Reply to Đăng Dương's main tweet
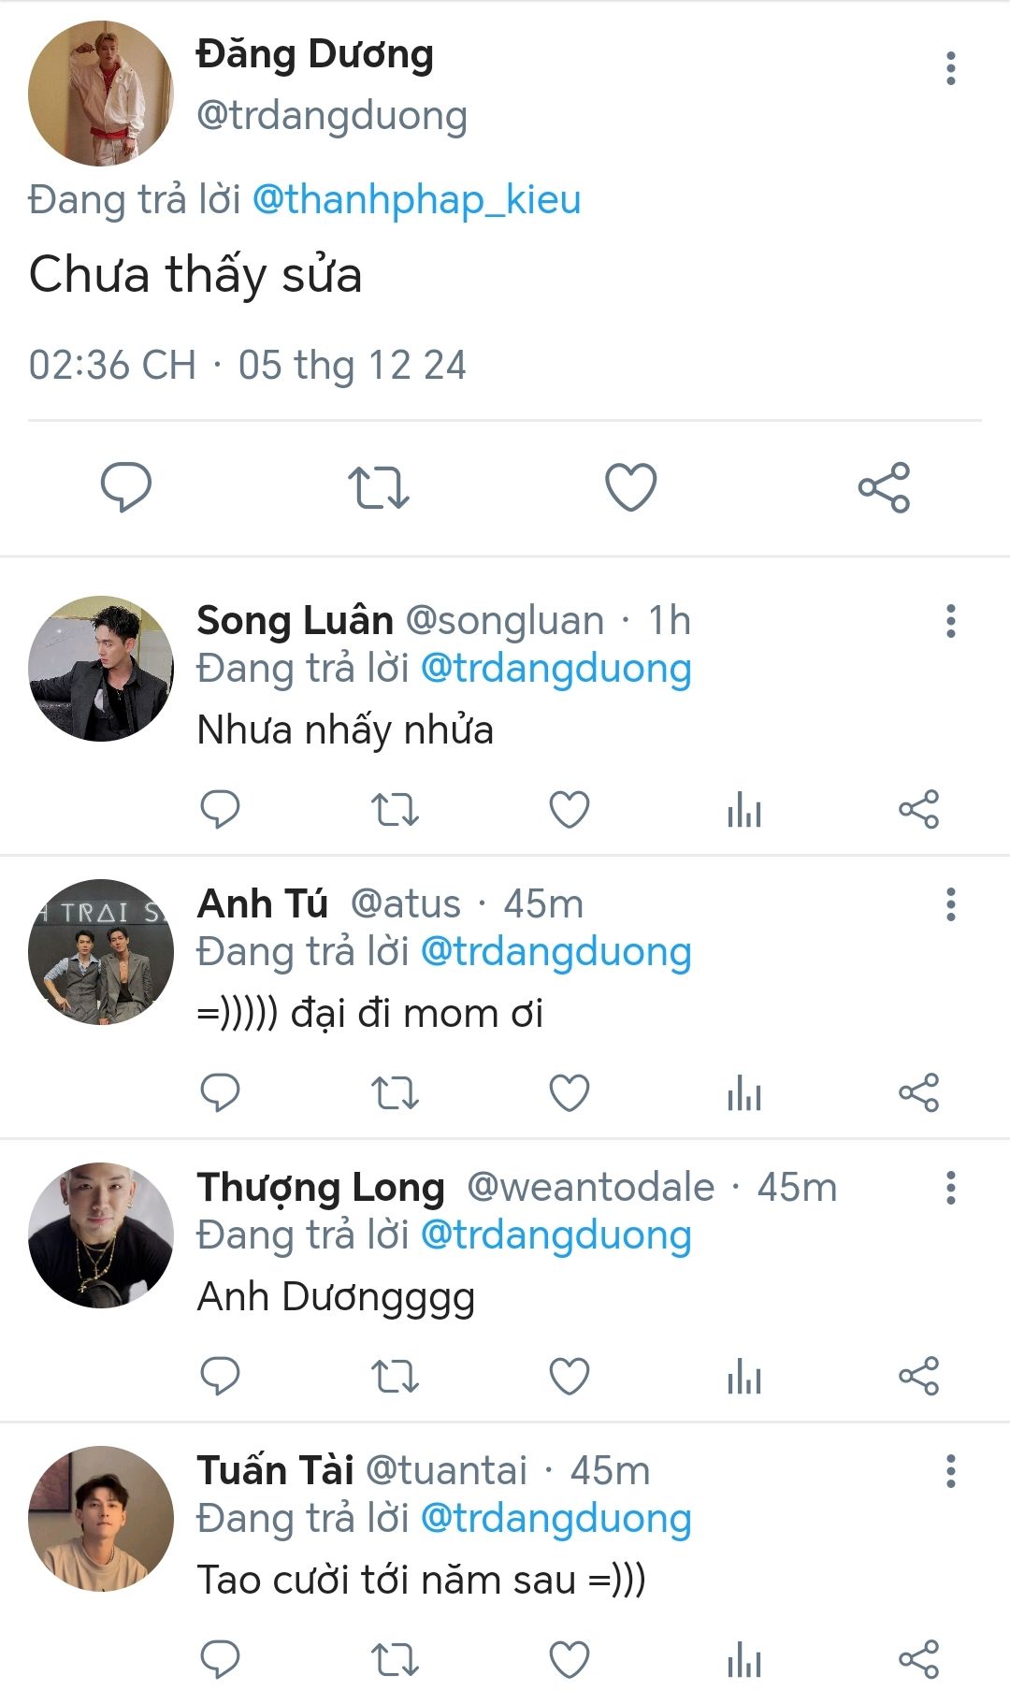The image size is (1010, 1704). pyautogui.click(x=125, y=486)
